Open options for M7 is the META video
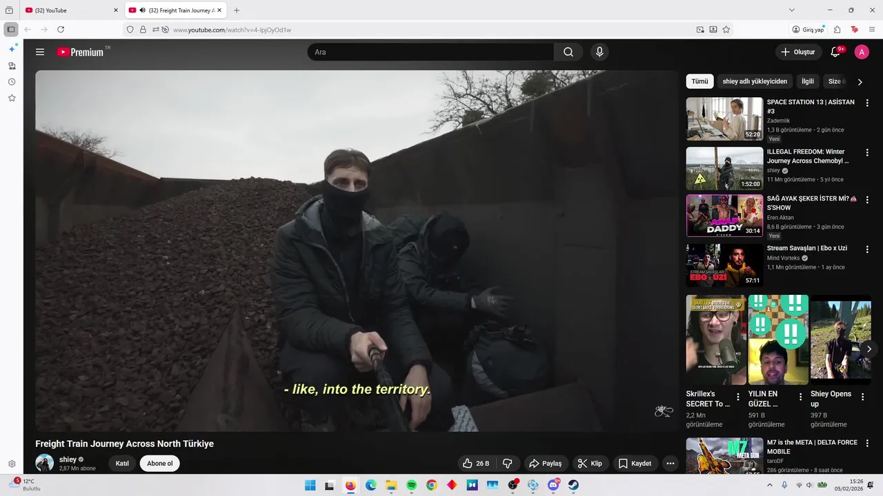 click(x=867, y=443)
